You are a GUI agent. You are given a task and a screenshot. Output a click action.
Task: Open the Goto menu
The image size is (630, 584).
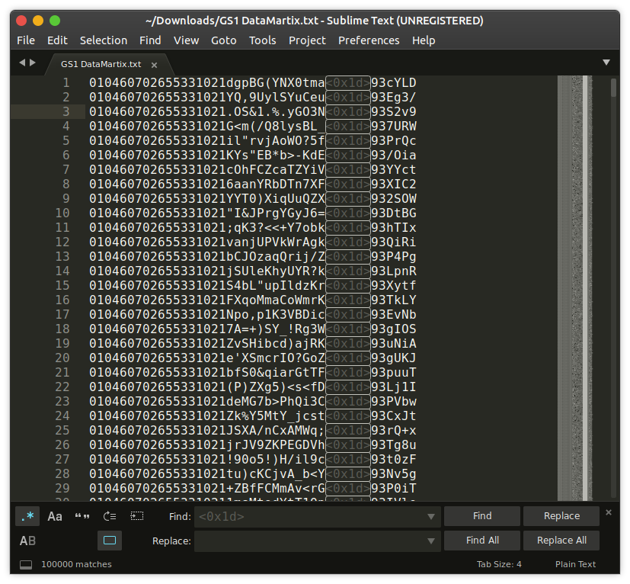224,40
